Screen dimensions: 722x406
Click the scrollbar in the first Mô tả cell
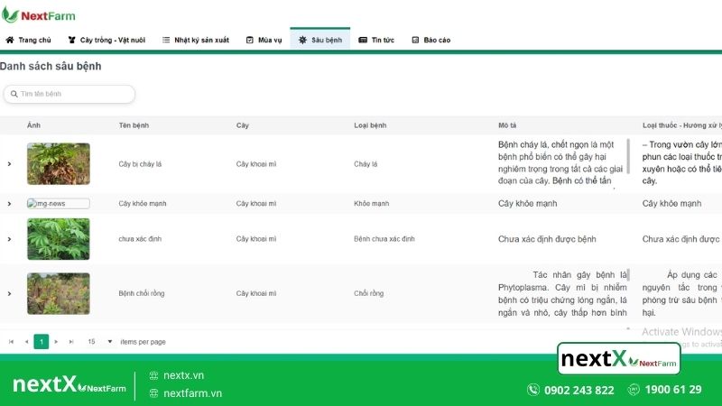tap(628, 155)
